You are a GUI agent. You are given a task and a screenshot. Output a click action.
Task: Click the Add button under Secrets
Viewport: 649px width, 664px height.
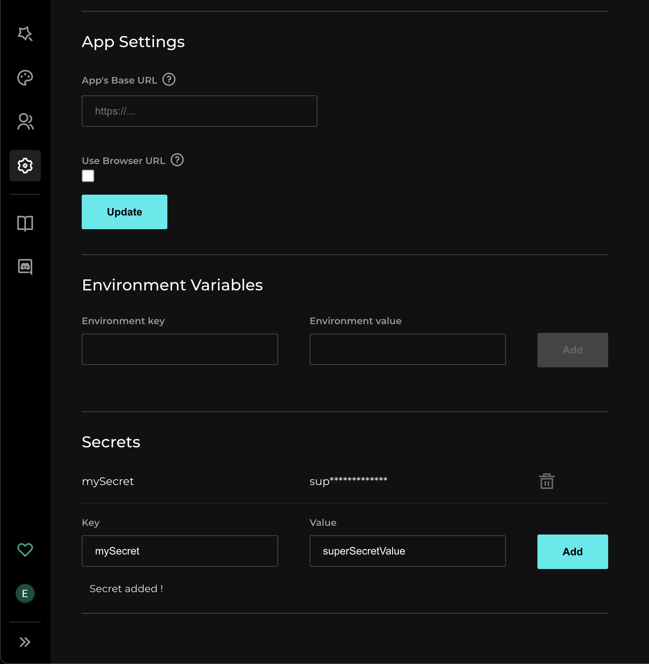pos(572,552)
